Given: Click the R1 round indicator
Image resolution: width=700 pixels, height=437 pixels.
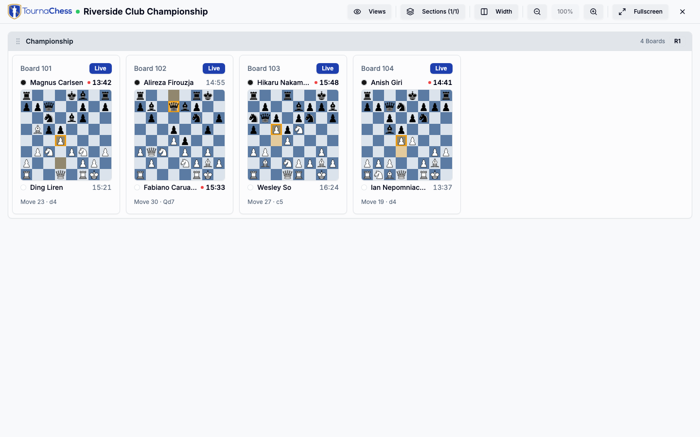Looking at the screenshot, I should tap(678, 41).
